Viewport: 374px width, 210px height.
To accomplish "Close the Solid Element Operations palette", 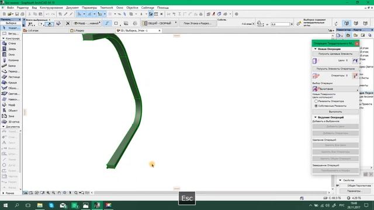I will click(357, 43).
